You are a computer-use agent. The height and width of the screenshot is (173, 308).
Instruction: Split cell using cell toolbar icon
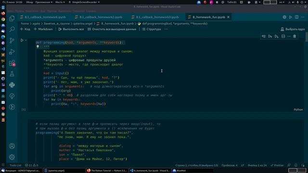283,37
